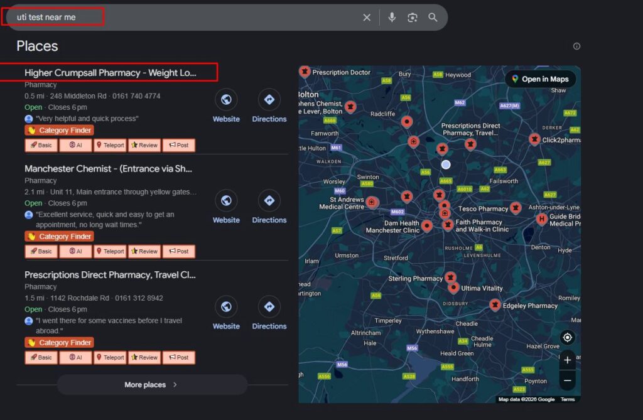Open Category Finder for Manchester Chemist
This screenshot has height=420, width=643.
(x=59, y=237)
